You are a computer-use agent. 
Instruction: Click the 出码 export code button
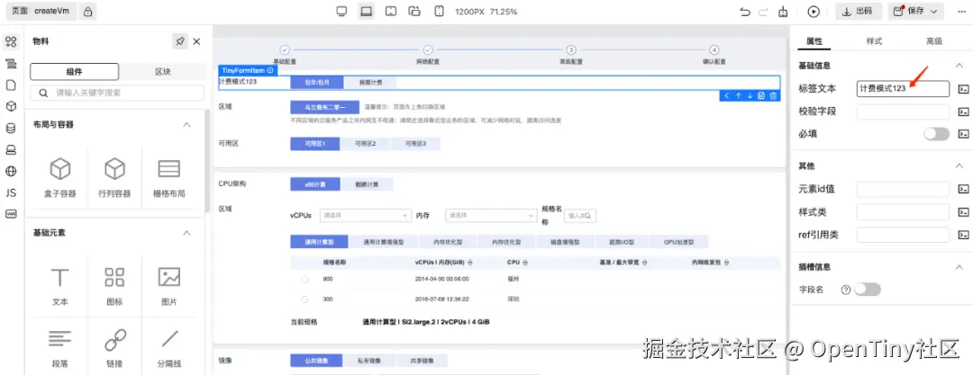click(859, 11)
